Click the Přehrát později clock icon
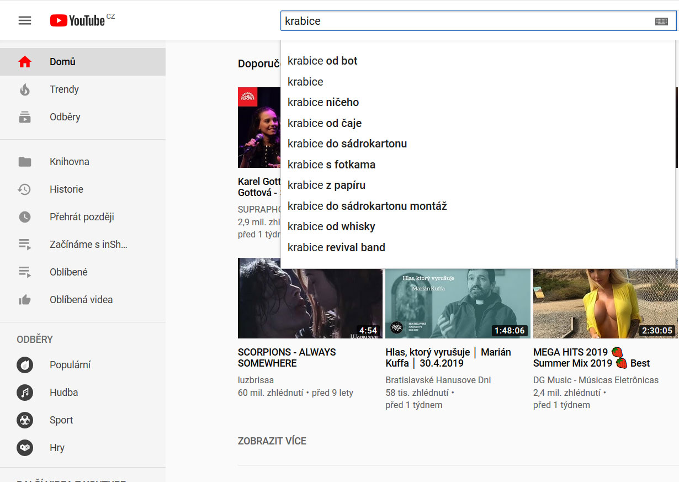679x482 pixels. point(25,217)
